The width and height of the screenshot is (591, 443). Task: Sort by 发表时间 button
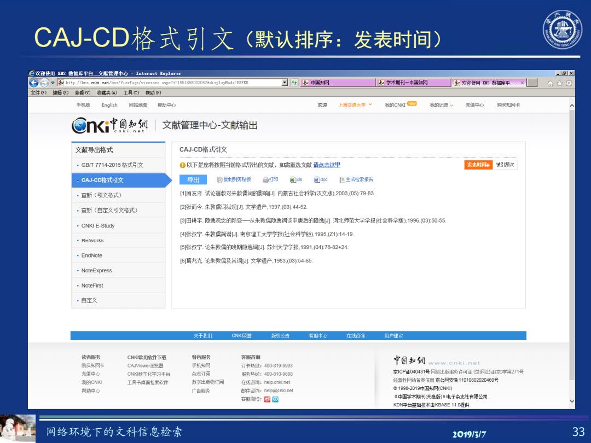click(478, 165)
